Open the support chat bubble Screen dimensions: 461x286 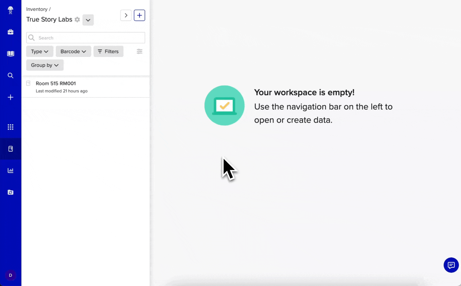tap(451, 265)
